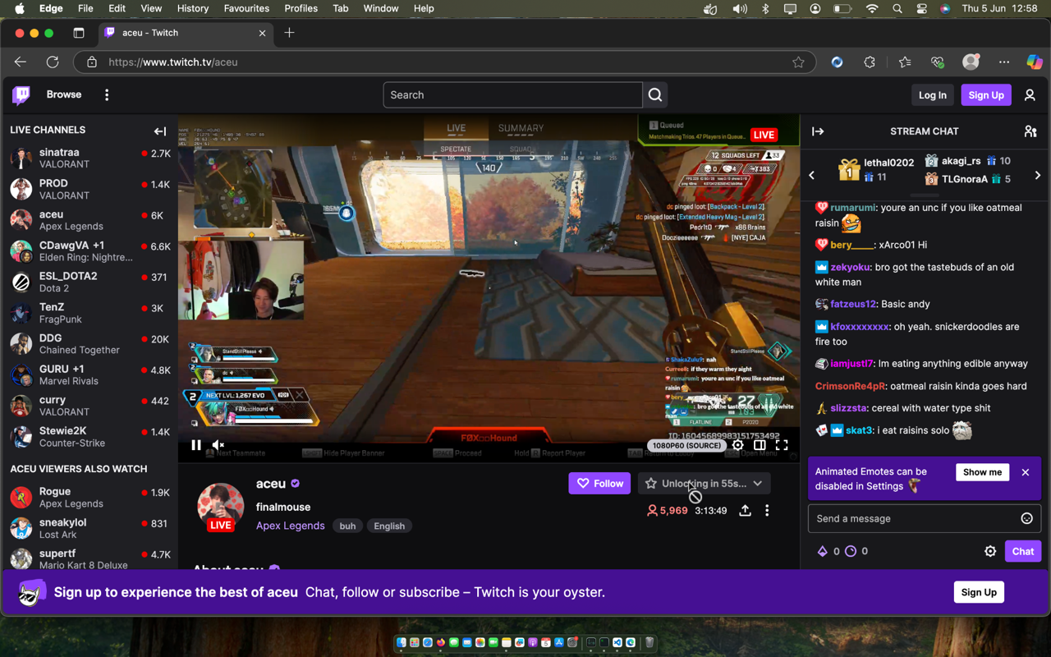Select the buh tag
Screen dimensions: 1051x657
pyautogui.click(x=347, y=526)
